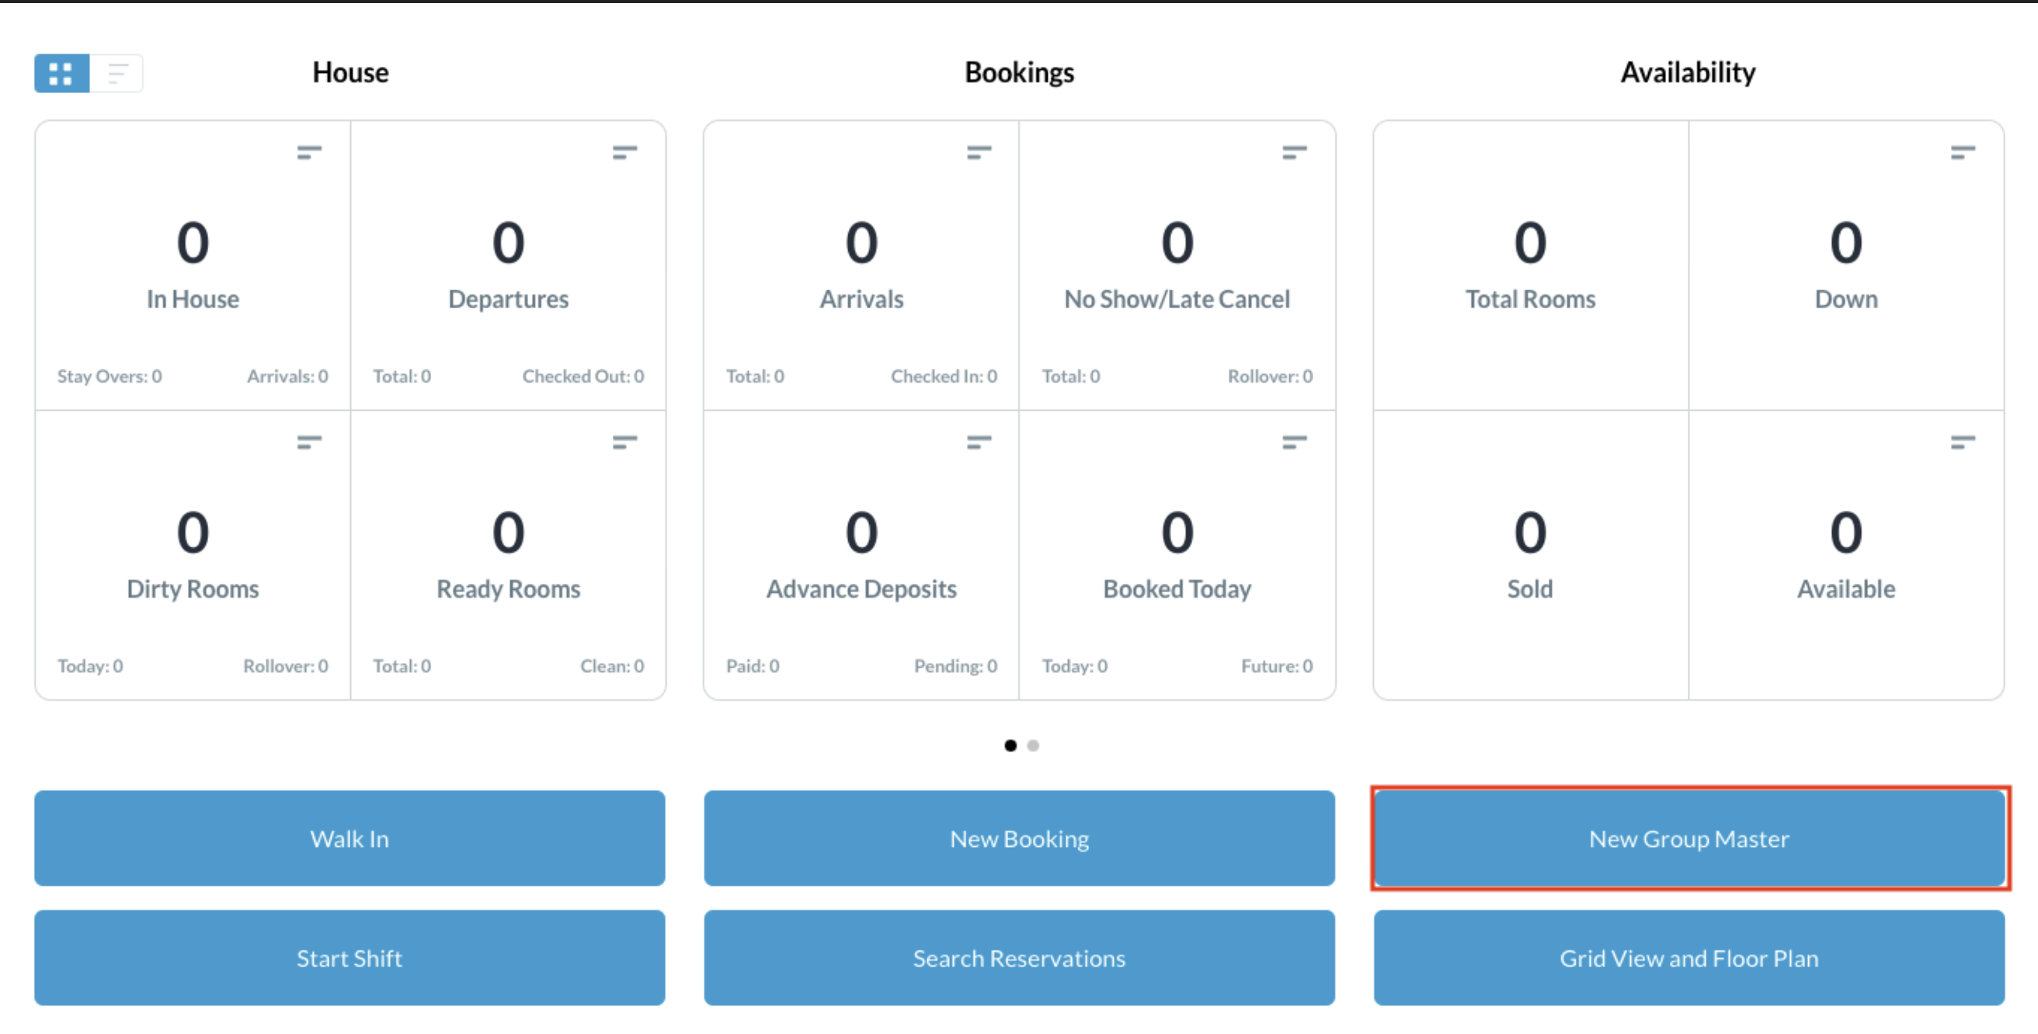Click New Group Master button
Screen dimensions: 2038x1034
(1688, 838)
